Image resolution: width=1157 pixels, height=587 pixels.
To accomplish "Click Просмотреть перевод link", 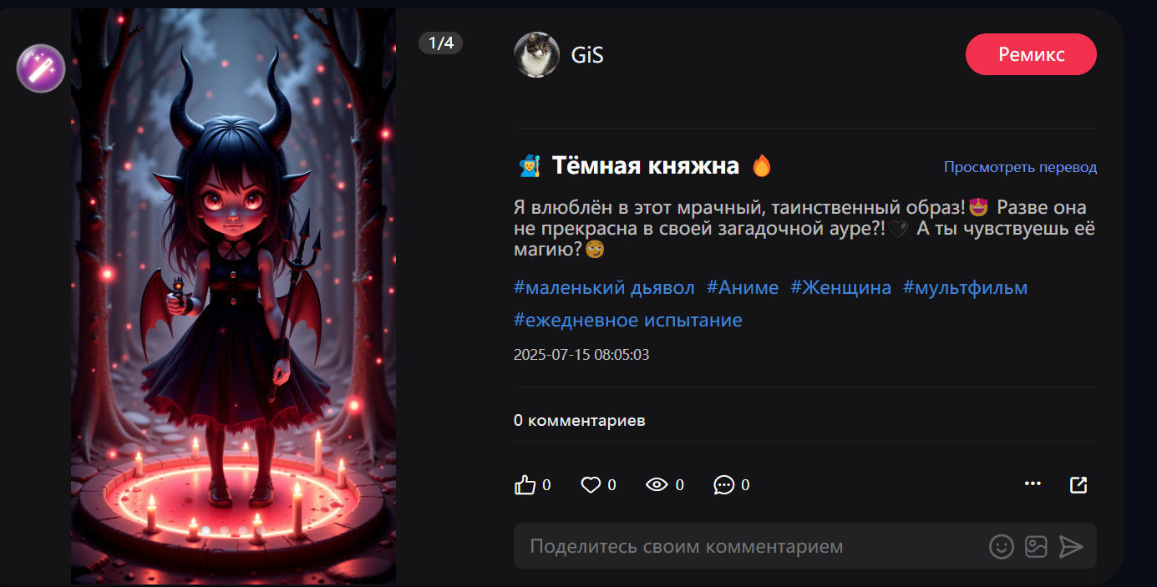I will pos(1020,167).
